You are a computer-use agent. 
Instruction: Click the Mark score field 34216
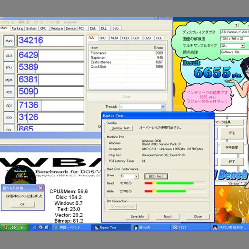pyautogui.click(x=50, y=41)
